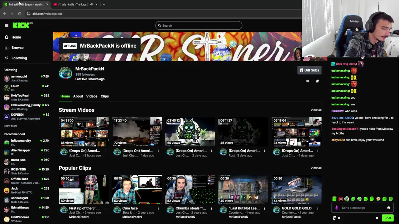Open KyleTooReal channel in Following list
This screenshot has width=399, height=224.
(x=26, y=97)
